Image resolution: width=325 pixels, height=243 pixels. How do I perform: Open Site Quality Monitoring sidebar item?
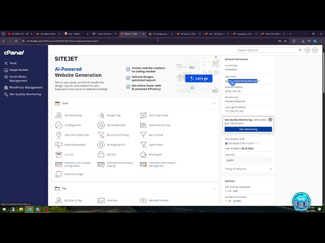click(22, 95)
